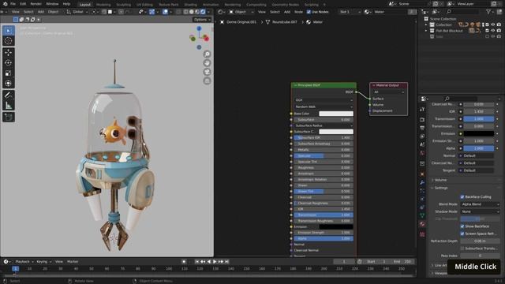Image resolution: width=505 pixels, height=284 pixels.
Task: Toggle render camera icon for Collection
Action: pyautogui.click(x=499, y=24)
